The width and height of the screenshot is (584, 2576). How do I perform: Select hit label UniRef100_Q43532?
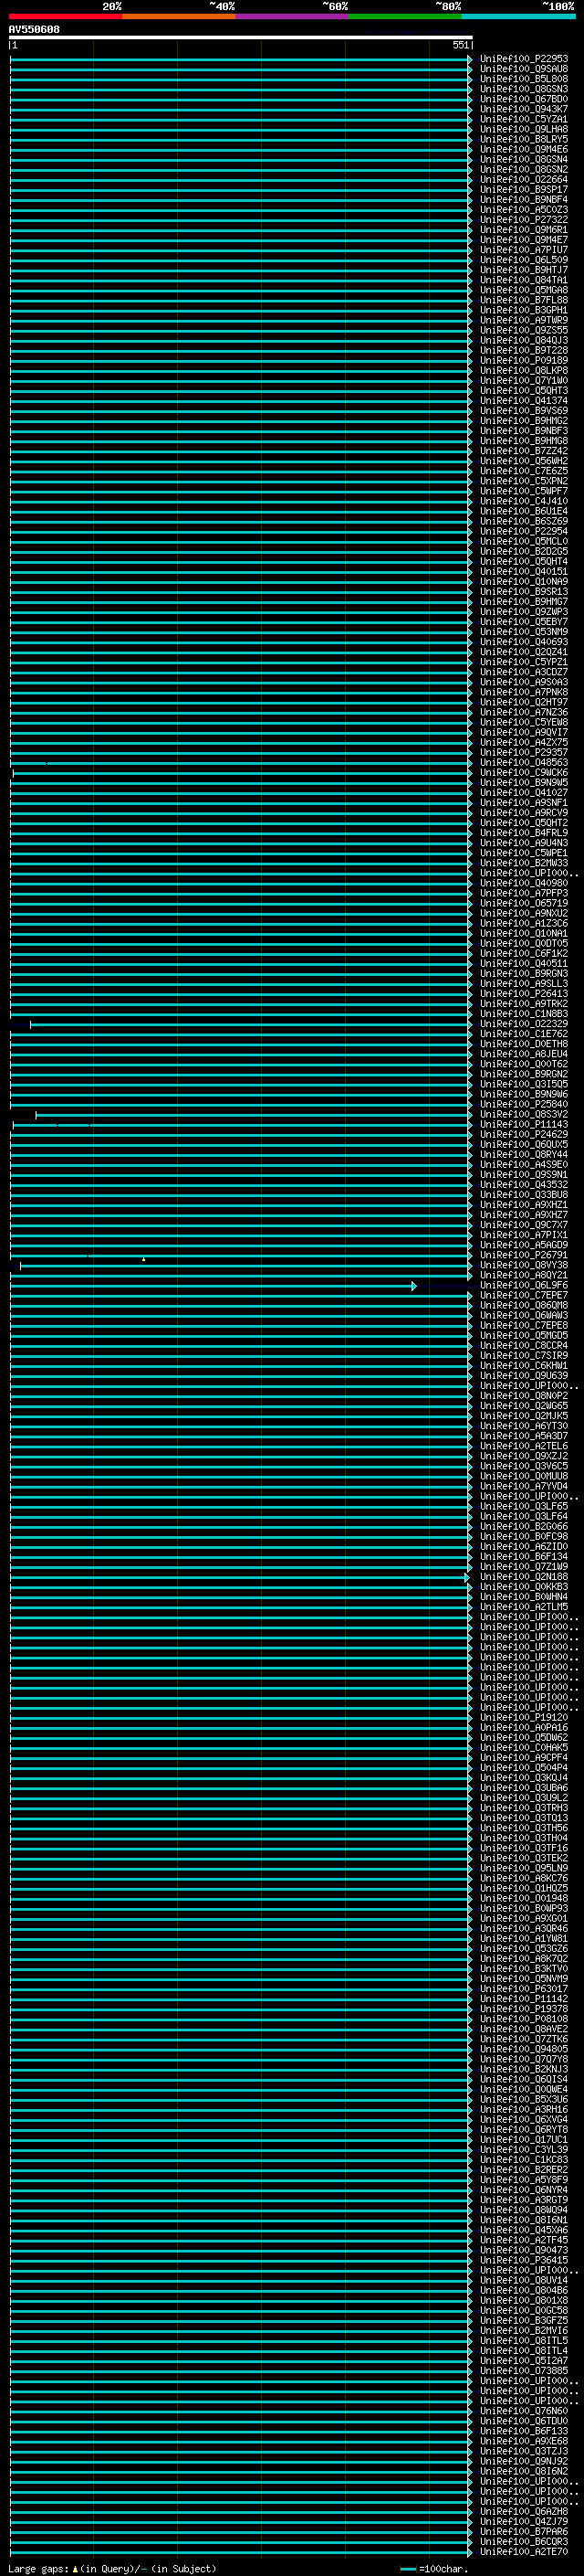tap(523, 1185)
